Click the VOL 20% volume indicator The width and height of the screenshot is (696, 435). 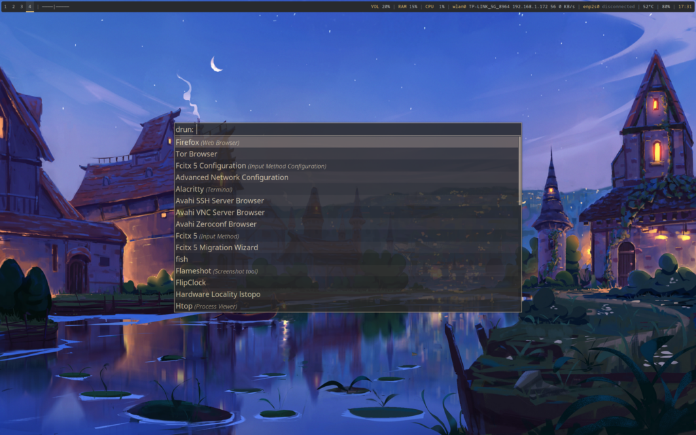[x=380, y=6]
